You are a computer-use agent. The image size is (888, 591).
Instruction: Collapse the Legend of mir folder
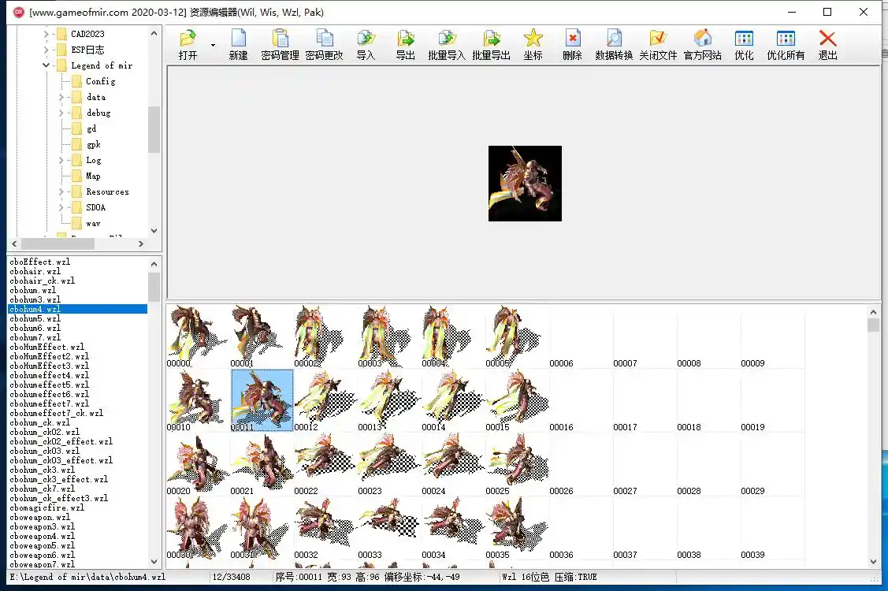(46, 65)
